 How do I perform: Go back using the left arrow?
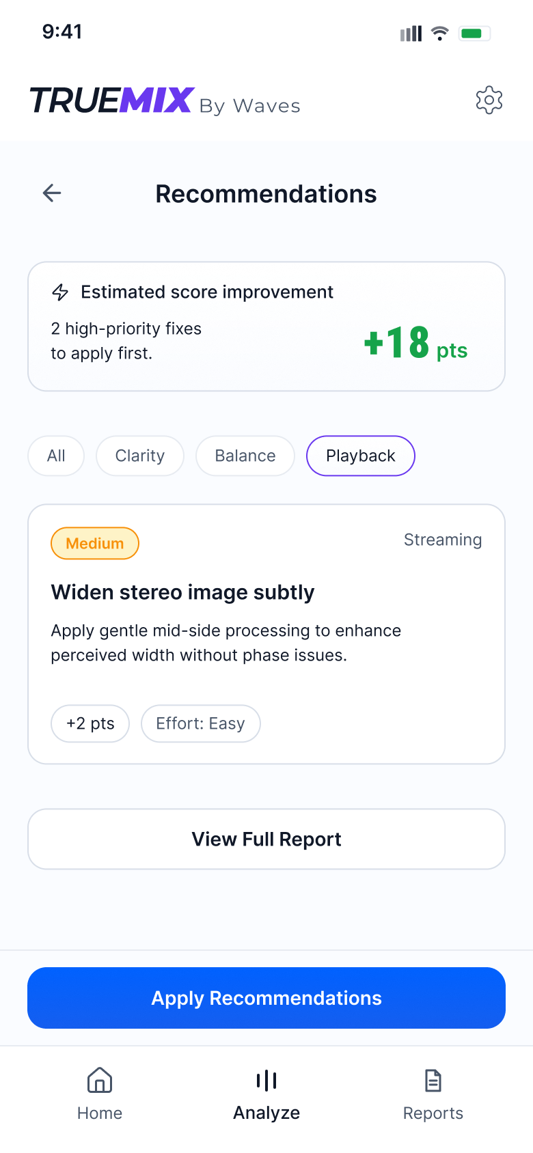(x=52, y=193)
